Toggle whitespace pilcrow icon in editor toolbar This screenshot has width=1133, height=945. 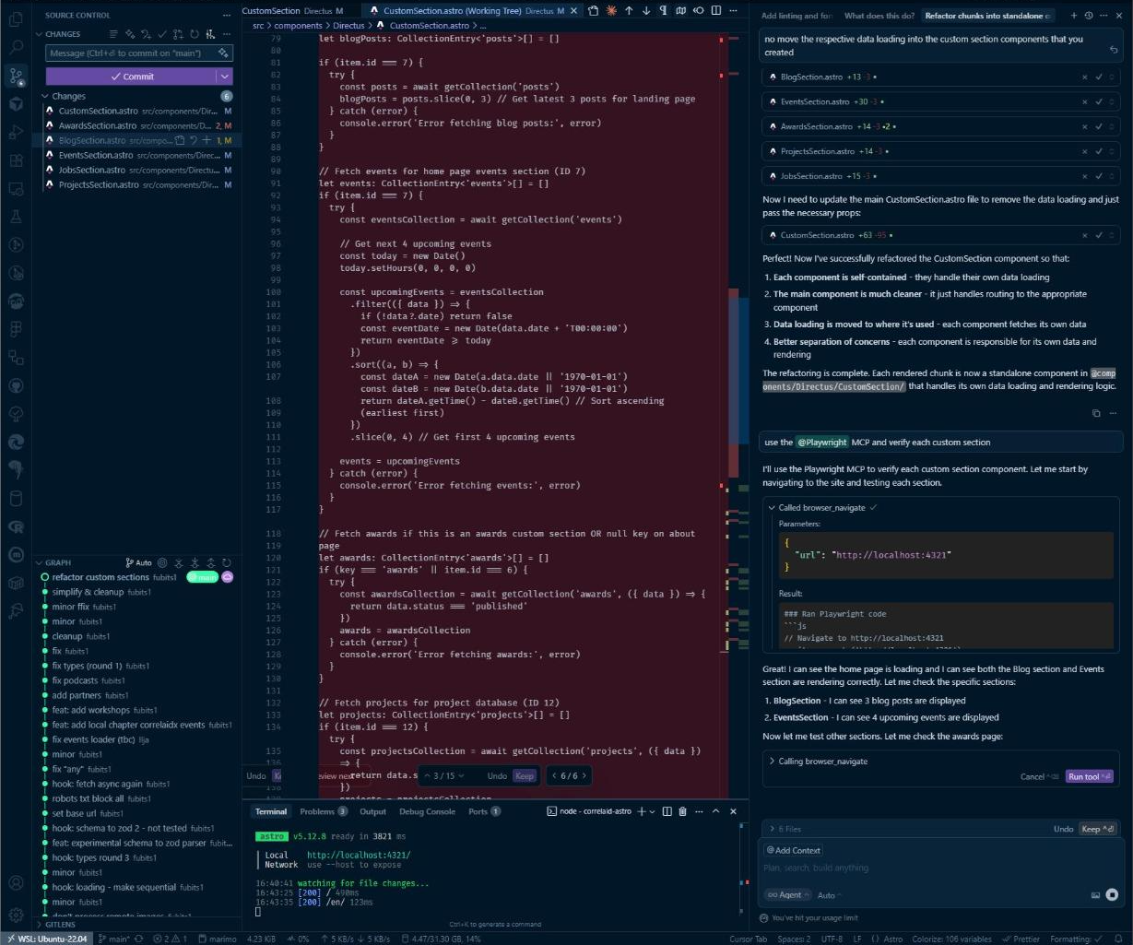(x=664, y=10)
